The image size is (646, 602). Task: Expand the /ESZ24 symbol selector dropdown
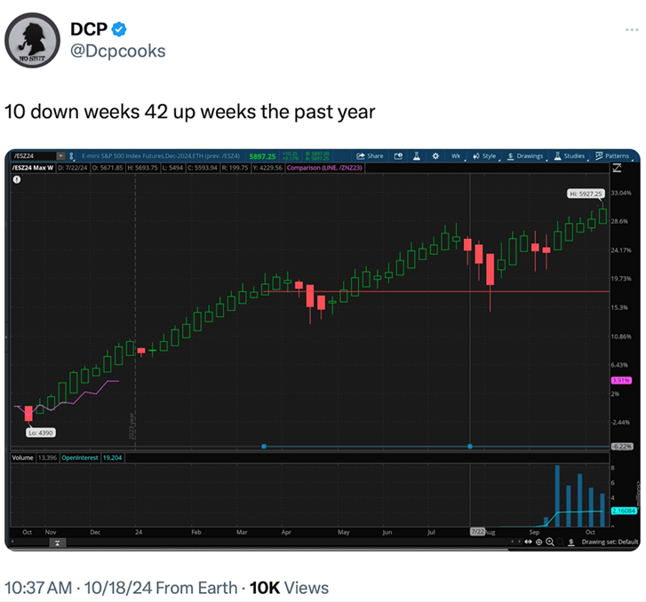click(60, 155)
